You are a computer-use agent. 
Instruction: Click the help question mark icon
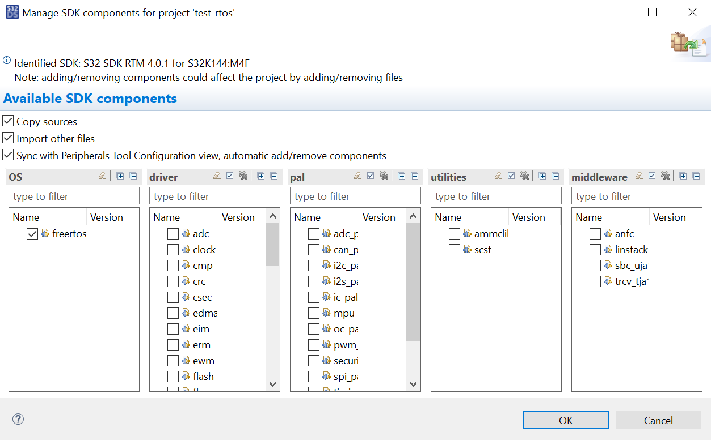pyautogui.click(x=18, y=419)
